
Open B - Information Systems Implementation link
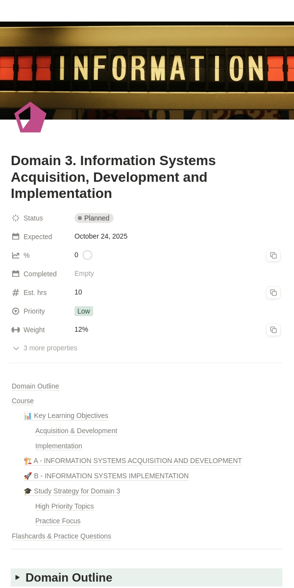(x=106, y=476)
